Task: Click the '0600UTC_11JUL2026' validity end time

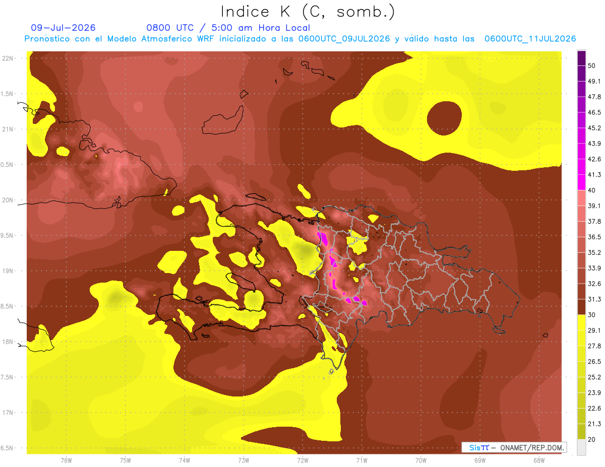Action: (530, 39)
